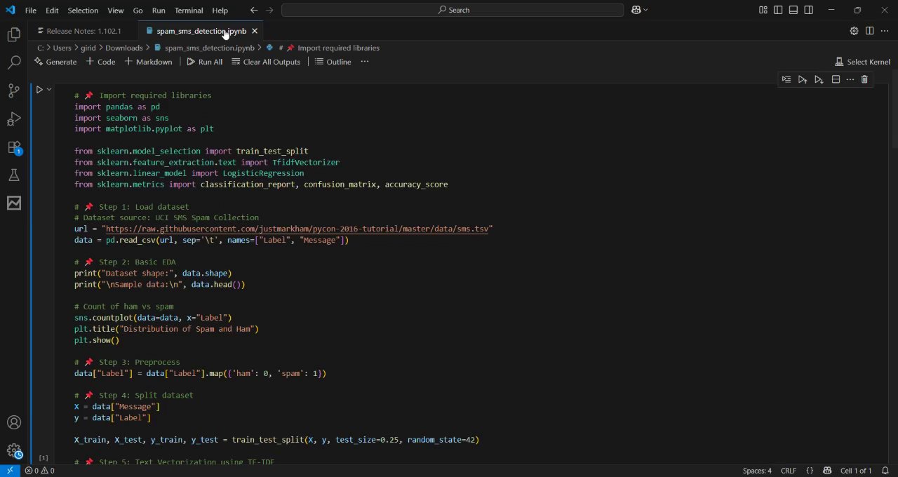This screenshot has height=477, width=898.
Task: Expand the Downloads breadcrumb segment
Action: pyautogui.click(x=123, y=48)
